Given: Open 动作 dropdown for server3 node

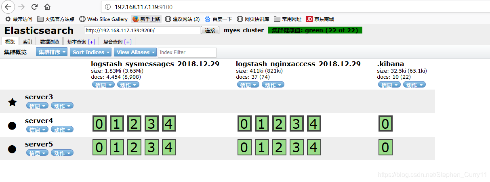Looking at the screenshot, I should [62, 106].
